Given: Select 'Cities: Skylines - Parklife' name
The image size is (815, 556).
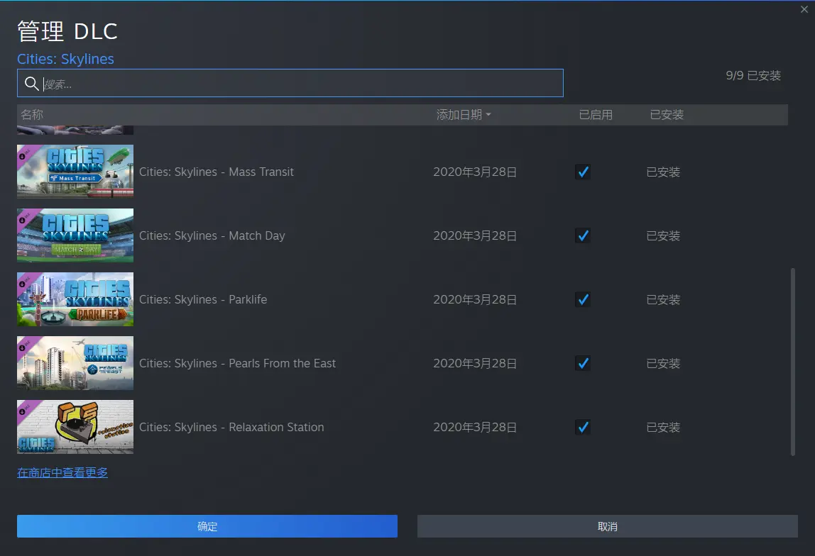Looking at the screenshot, I should (203, 299).
